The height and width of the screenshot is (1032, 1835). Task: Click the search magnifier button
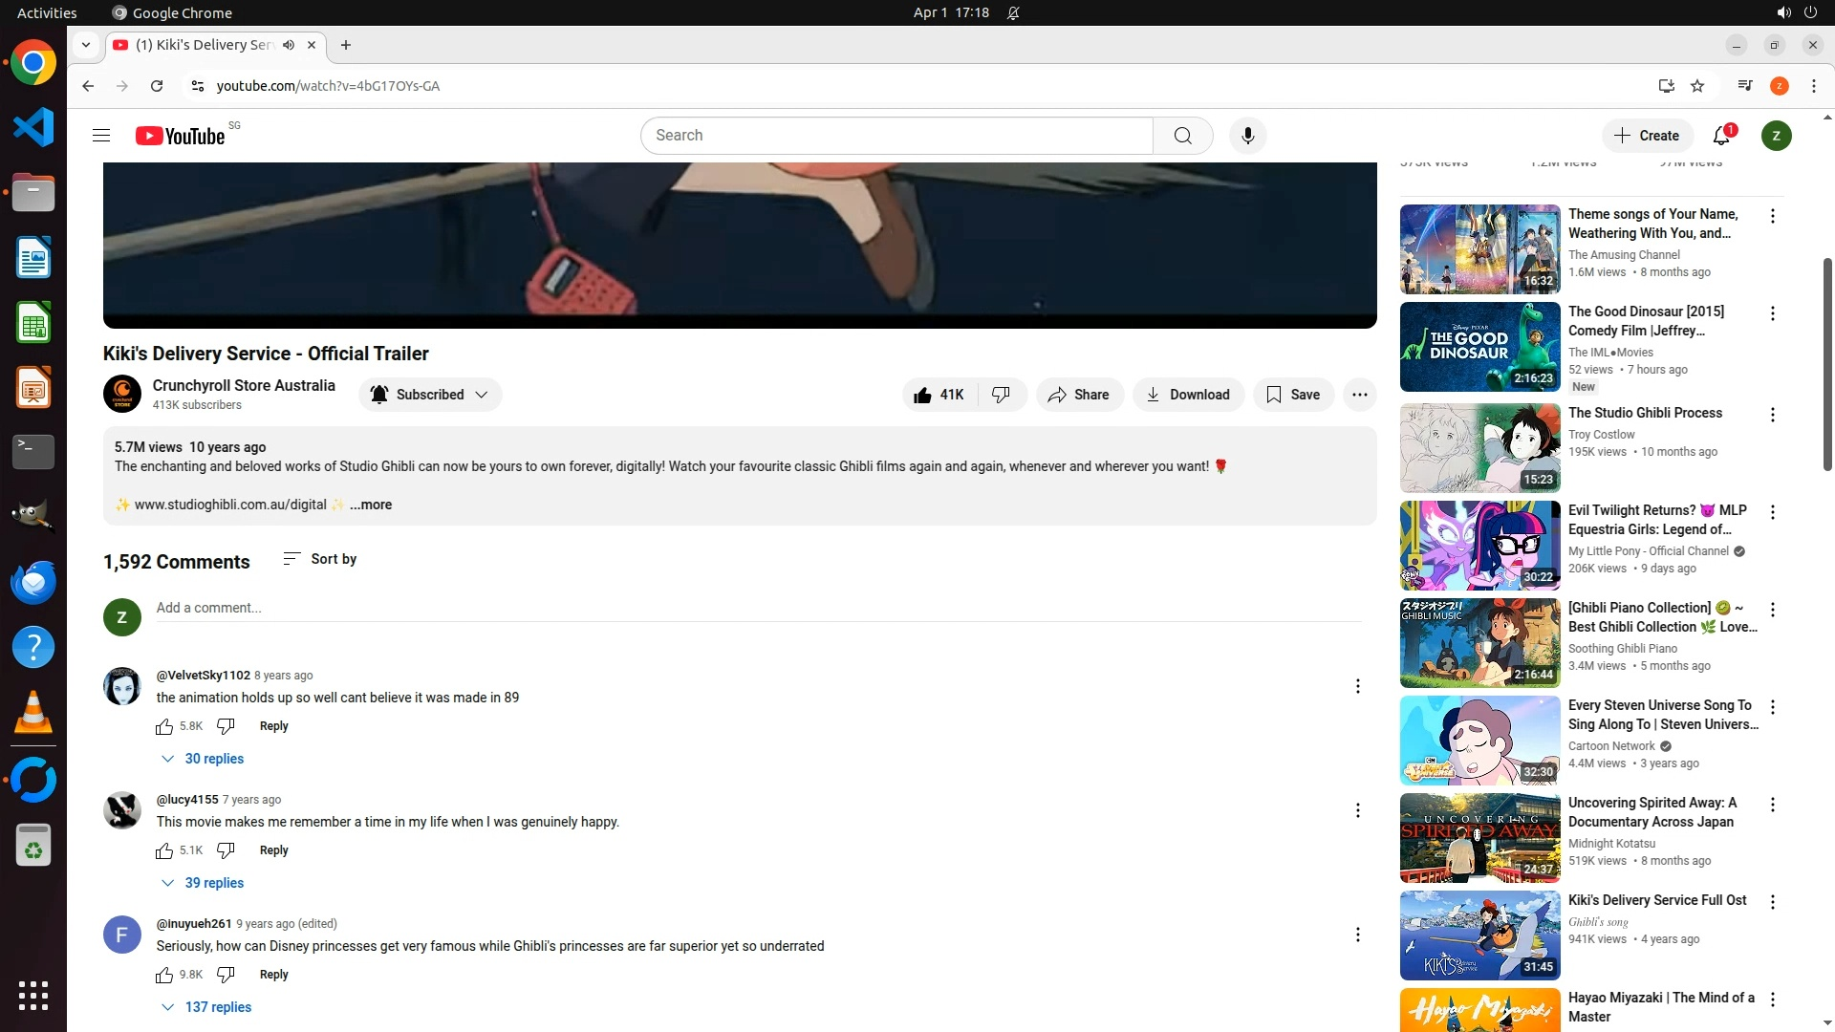(x=1182, y=136)
